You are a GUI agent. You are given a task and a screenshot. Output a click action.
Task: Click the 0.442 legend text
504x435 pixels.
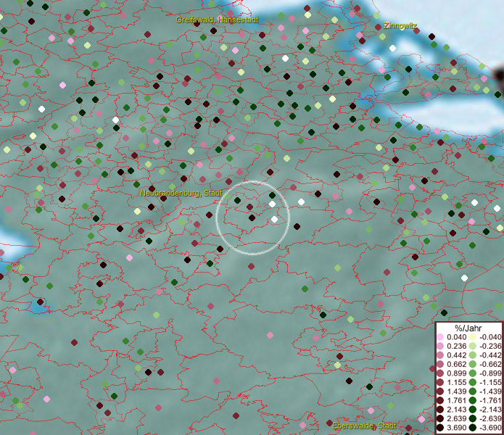(x=456, y=355)
